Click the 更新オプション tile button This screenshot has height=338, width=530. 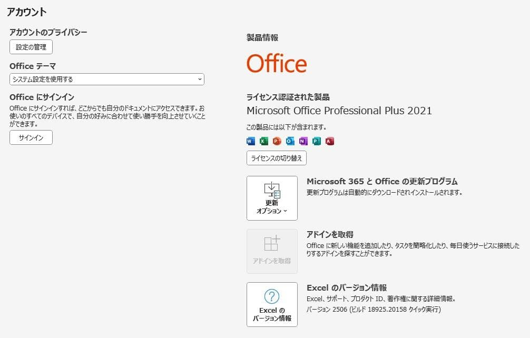point(272,198)
